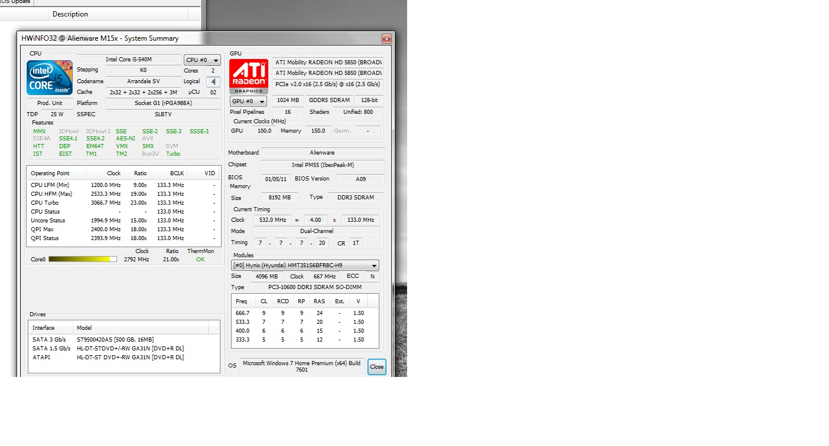
Task: Click Socket G1 (rPGA988A) platform field
Action: (x=164, y=103)
